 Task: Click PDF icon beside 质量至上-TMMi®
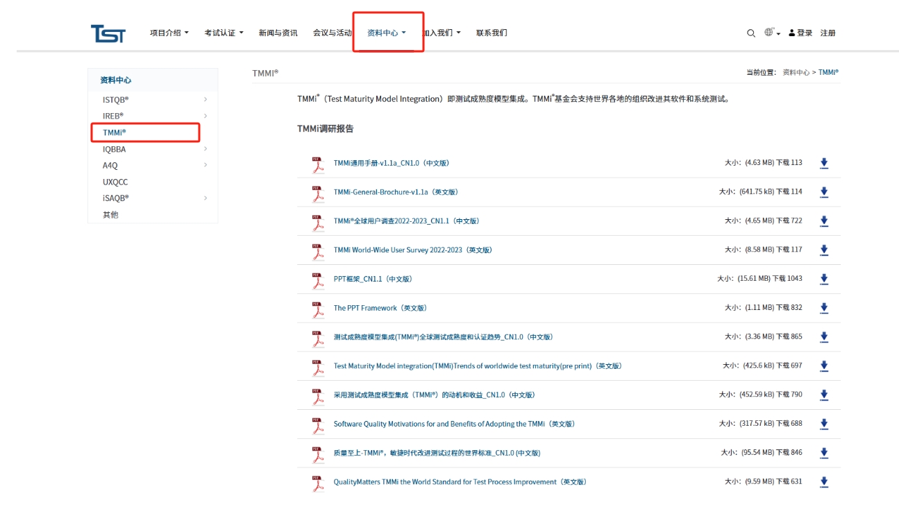tap(318, 454)
